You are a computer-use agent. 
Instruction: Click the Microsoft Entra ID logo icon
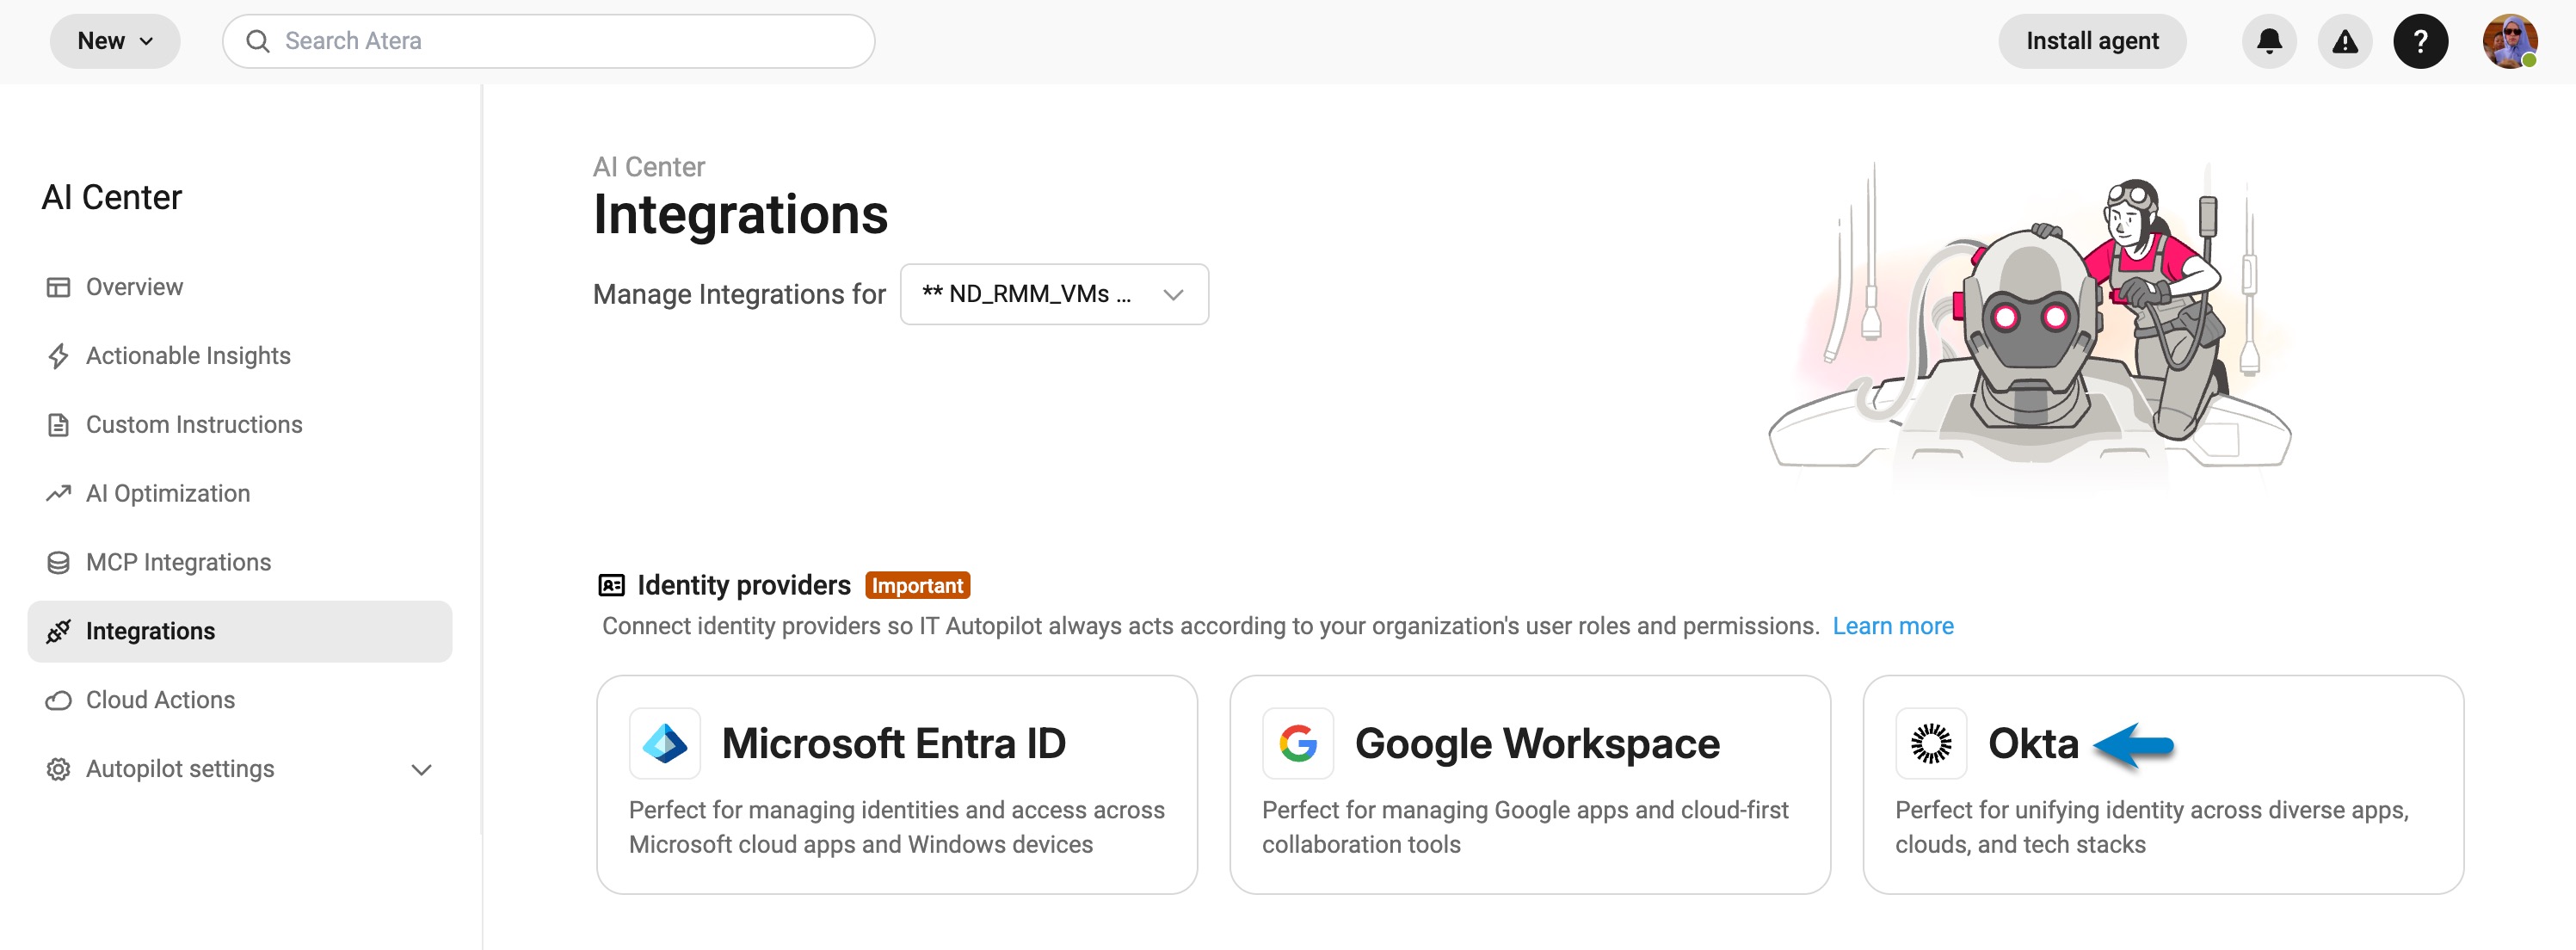pyautogui.click(x=665, y=743)
